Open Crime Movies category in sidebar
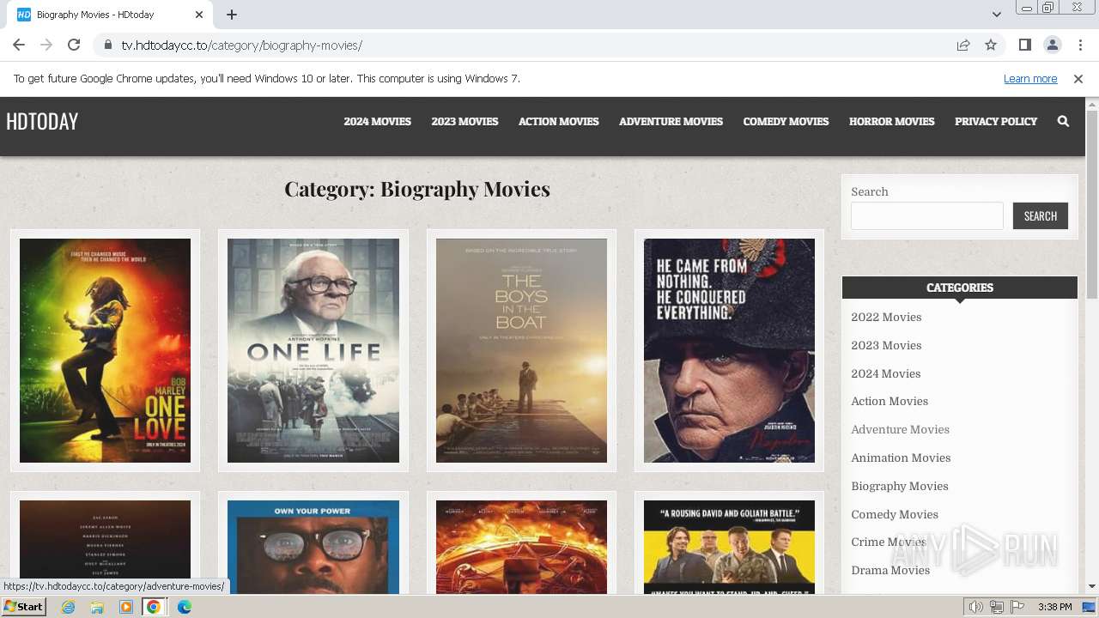 pos(889,542)
